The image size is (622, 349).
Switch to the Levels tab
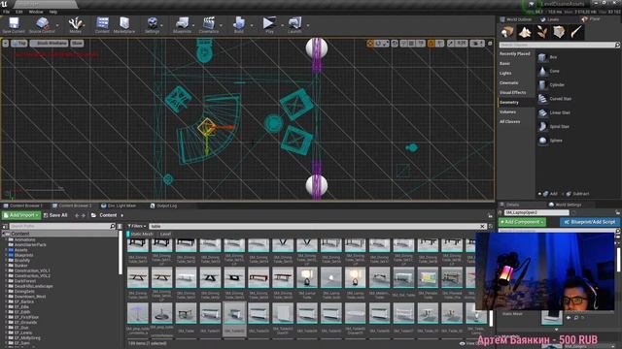click(x=549, y=19)
